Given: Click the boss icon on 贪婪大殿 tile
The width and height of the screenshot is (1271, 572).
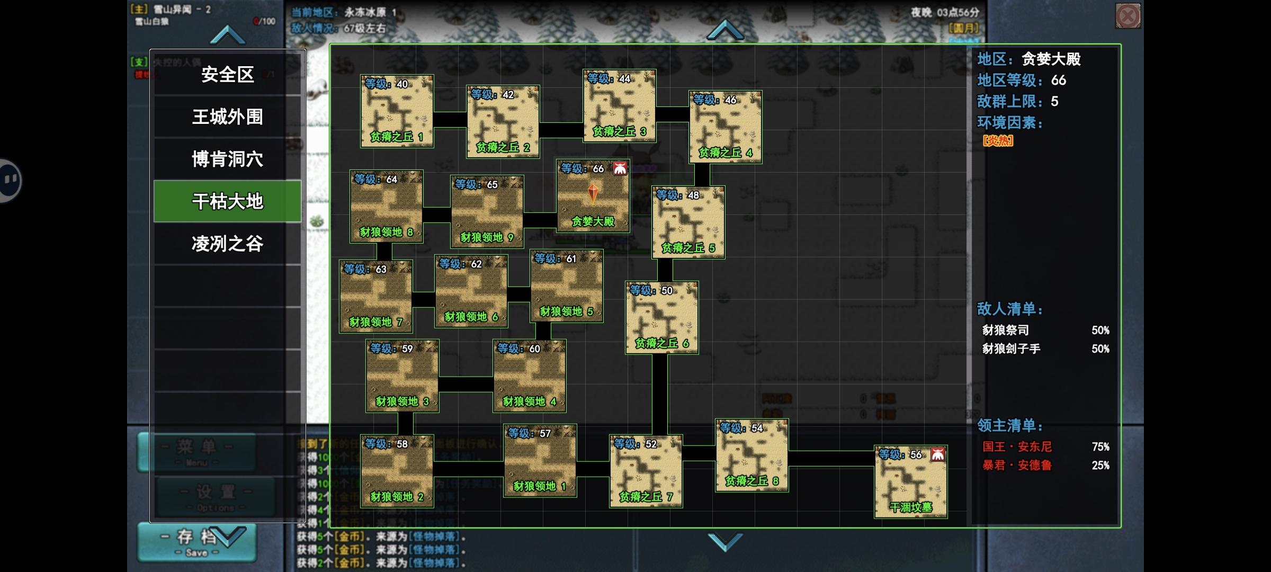Looking at the screenshot, I should [620, 168].
